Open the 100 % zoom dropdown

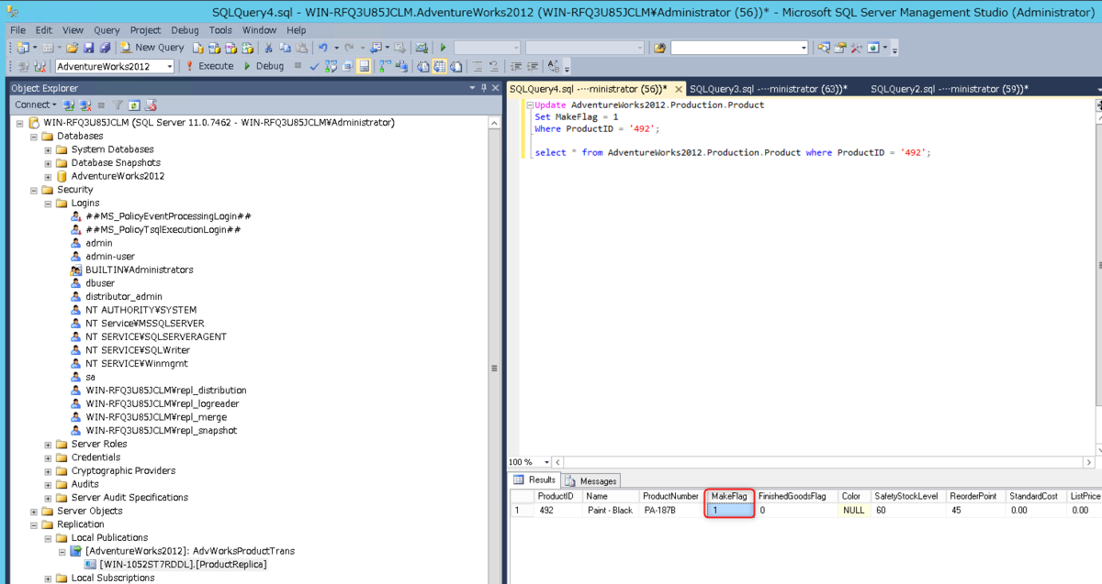coord(546,462)
